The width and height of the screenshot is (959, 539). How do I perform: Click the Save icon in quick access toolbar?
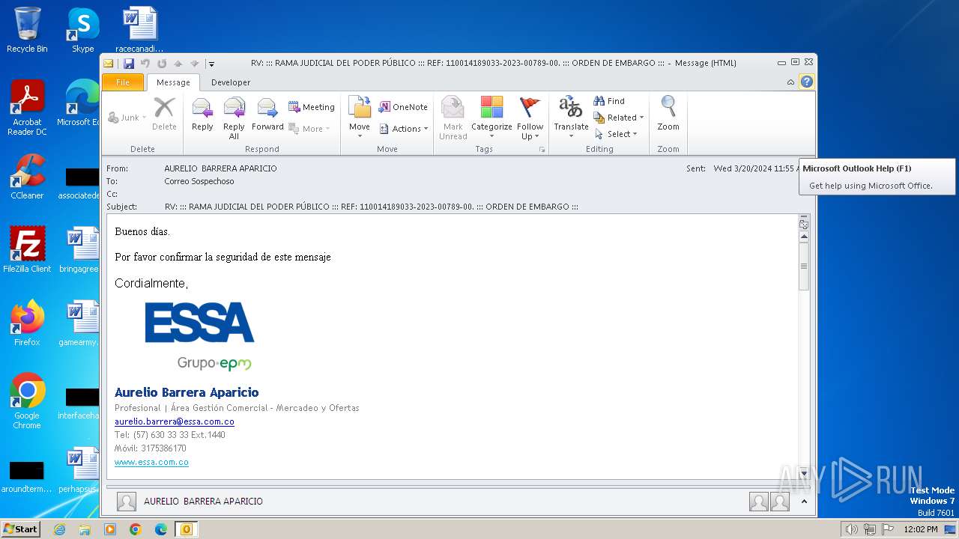pos(129,64)
